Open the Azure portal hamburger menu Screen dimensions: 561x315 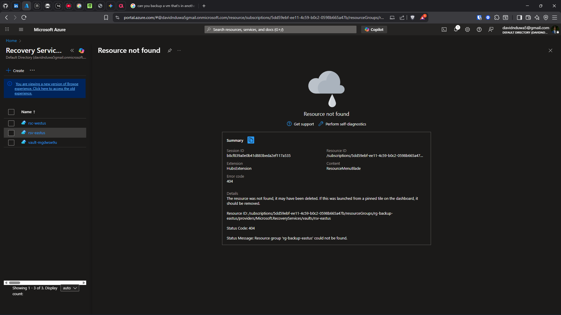pyautogui.click(x=21, y=29)
